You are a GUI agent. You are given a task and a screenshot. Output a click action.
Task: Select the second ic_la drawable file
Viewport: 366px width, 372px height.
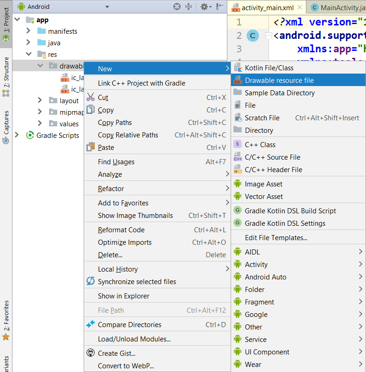click(x=72, y=89)
